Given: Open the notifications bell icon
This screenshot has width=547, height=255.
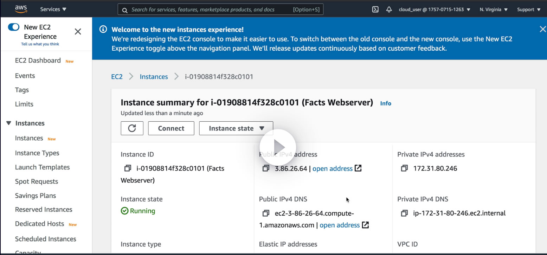Looking at the screenshot, I should pyautogui.click(x=389, y=9).
